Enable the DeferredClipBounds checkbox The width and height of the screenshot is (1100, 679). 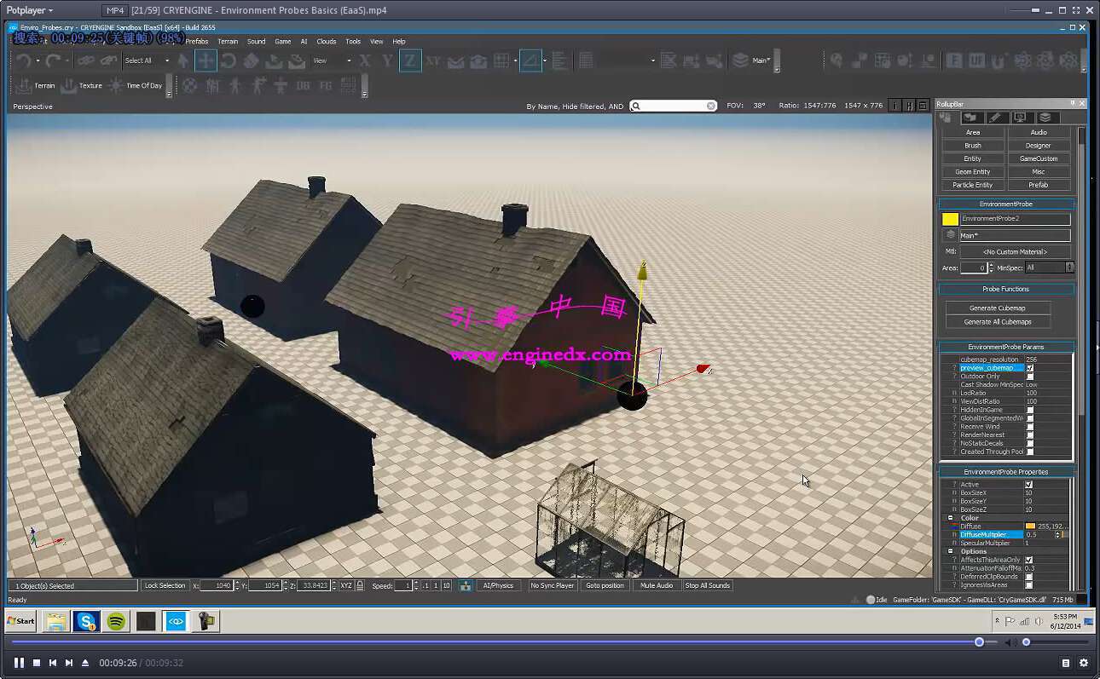pos(1029,577)
